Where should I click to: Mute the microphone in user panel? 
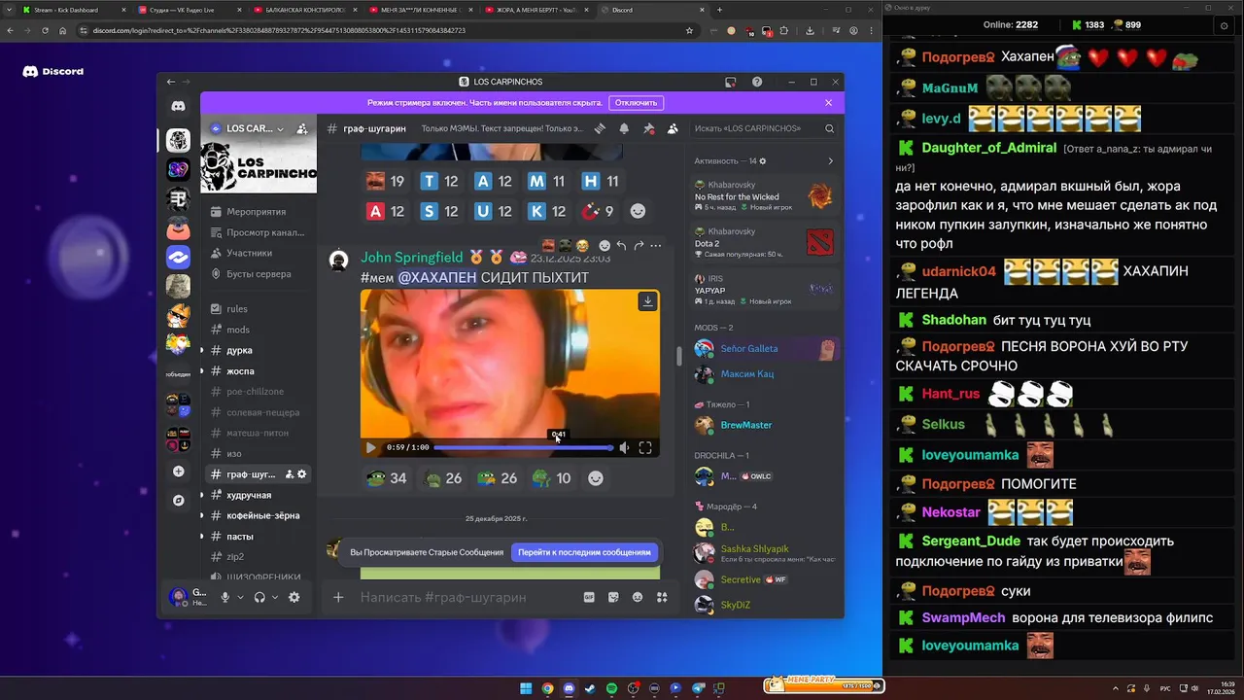pyautogui.click(x=225, y=597)
